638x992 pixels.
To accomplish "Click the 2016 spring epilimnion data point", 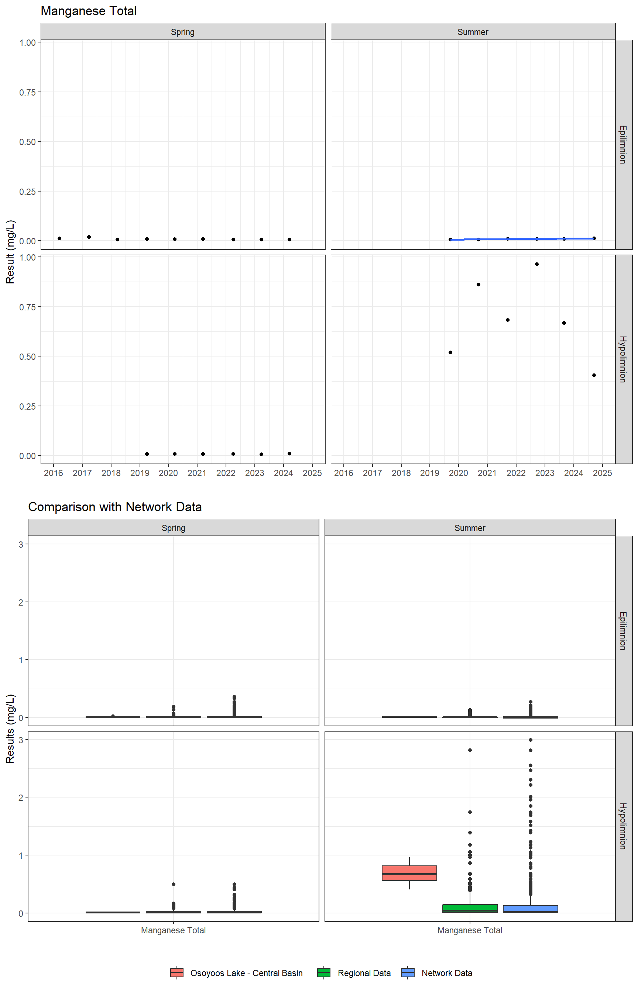I will pyautogui.click(x=60, y=238).
